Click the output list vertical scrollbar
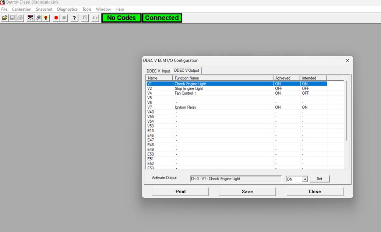This screenshot has height=232, width=381. click(346, 110)
